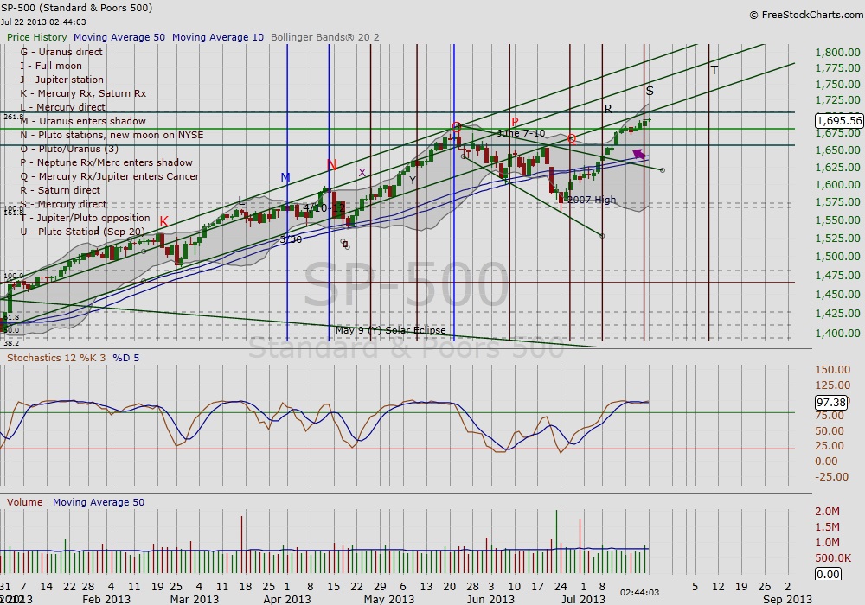Screen dimensions: 865x605
Task: Click the Jul 2013 month label
Action: tap(583, 599)
